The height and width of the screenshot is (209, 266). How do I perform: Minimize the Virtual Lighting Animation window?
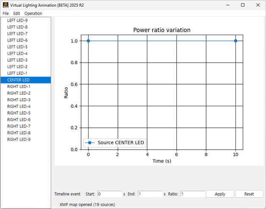pos(228,5)
